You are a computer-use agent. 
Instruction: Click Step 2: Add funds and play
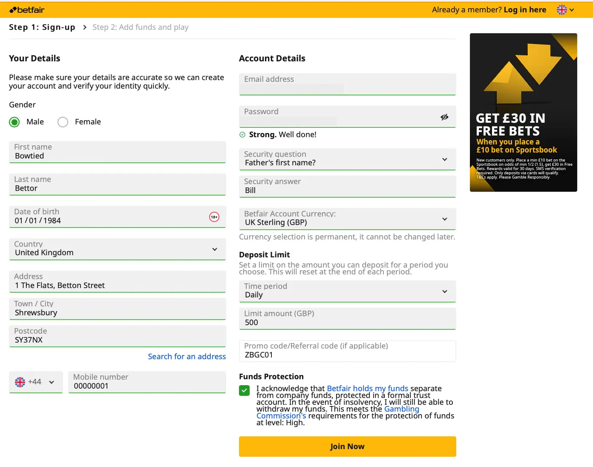[141, 27]
